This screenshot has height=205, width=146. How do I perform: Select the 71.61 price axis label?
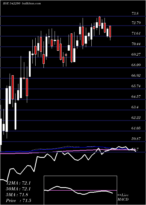coord(136,33)
